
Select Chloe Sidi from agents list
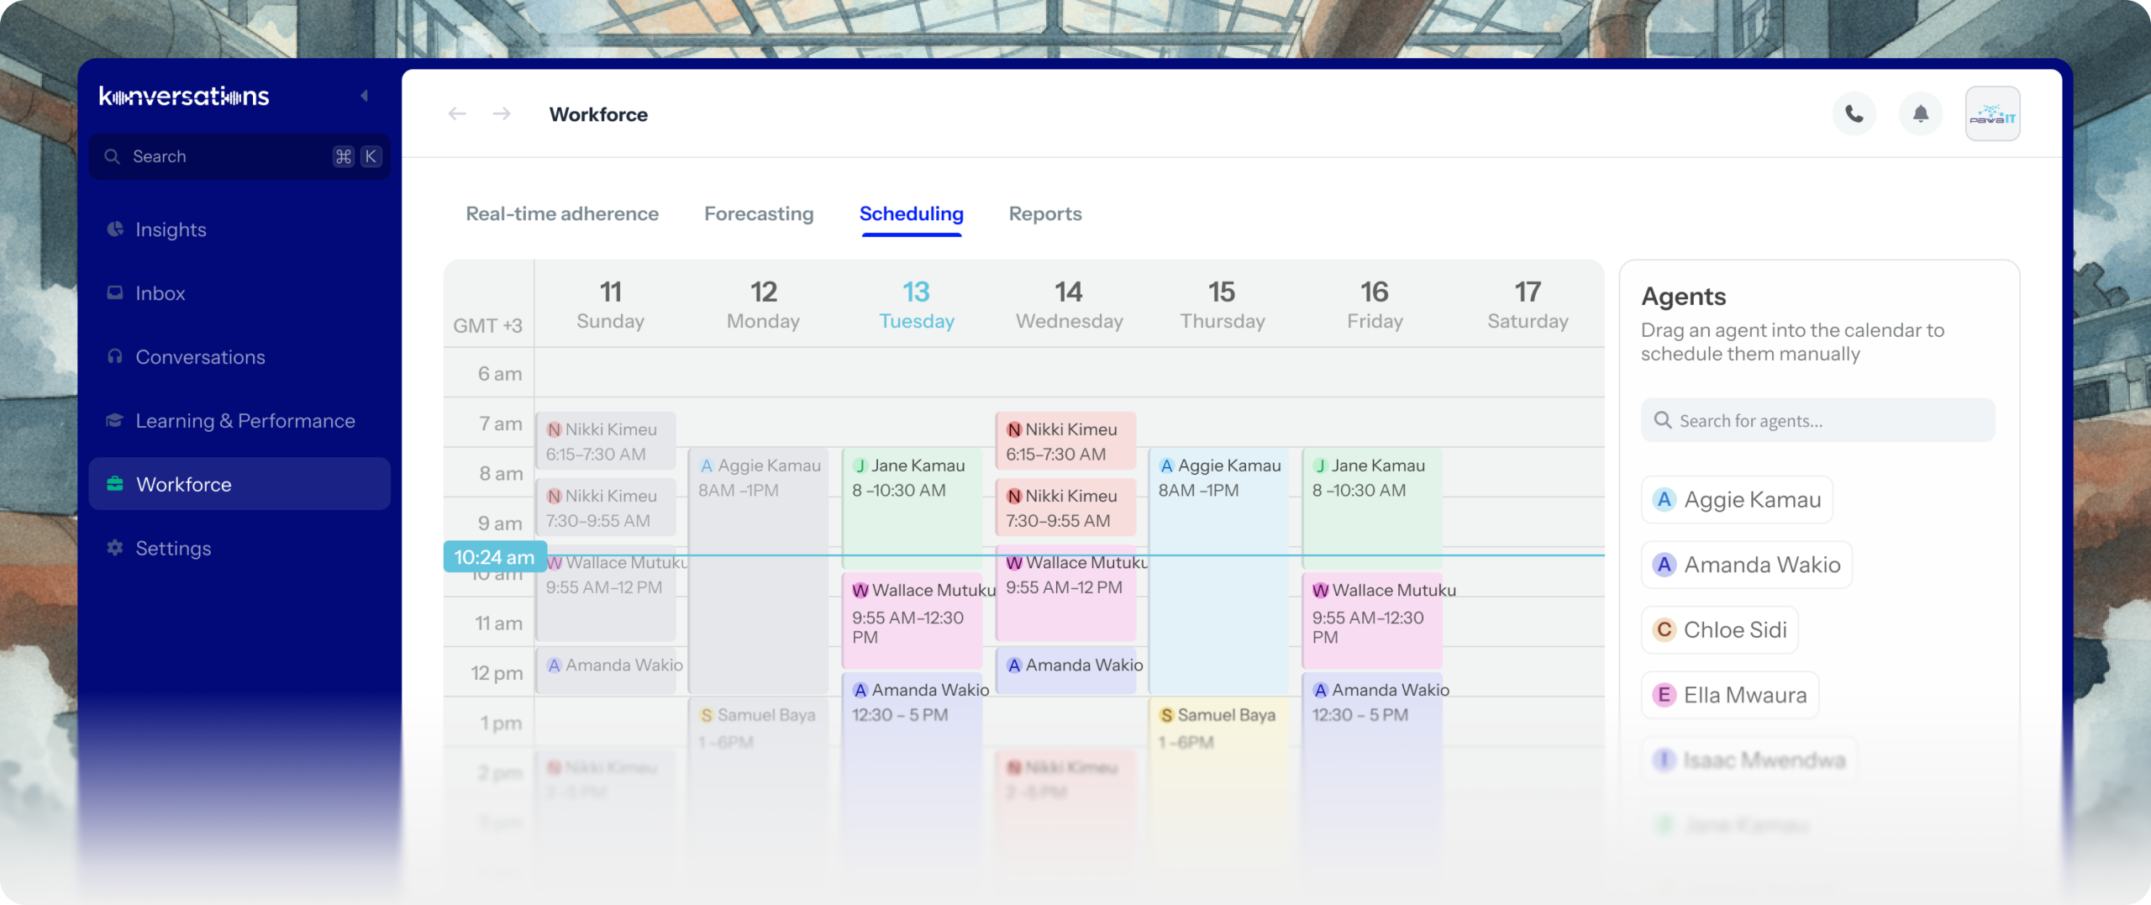[1719, 630]
